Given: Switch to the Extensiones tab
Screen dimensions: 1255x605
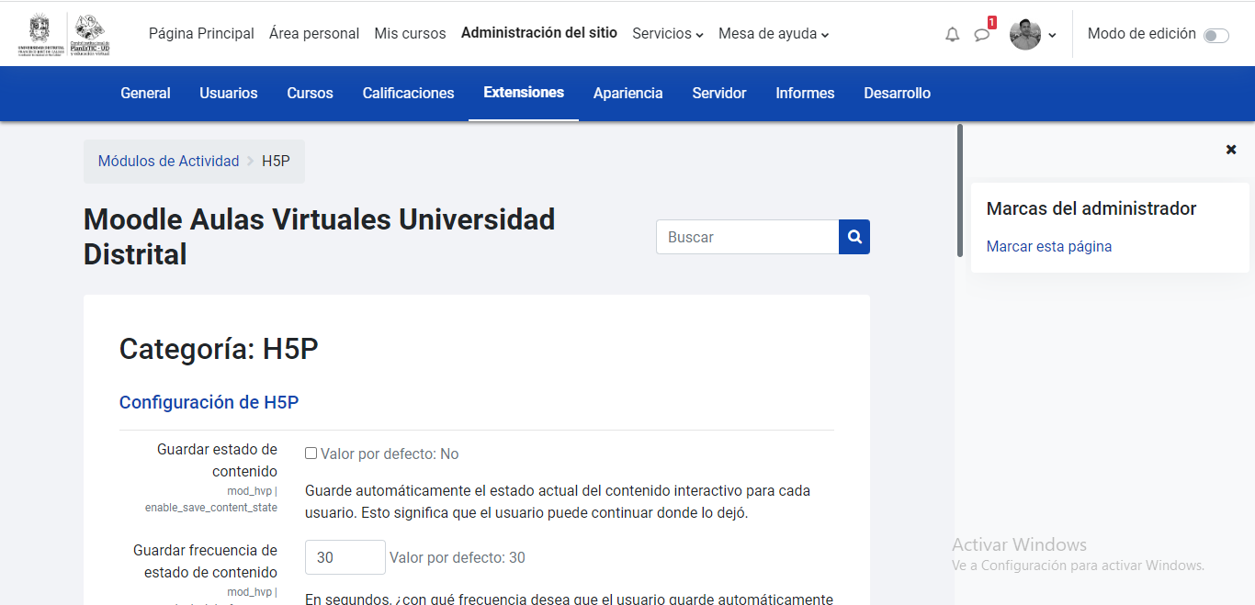Looking at the screenshot, I should click(524, 93).
